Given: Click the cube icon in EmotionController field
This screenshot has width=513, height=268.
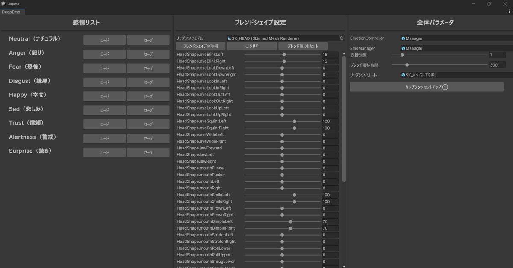Looking at the screenshot, I should click(403, 38).
